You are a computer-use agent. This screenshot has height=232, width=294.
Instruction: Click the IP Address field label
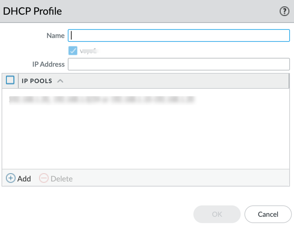pos(49,64)
